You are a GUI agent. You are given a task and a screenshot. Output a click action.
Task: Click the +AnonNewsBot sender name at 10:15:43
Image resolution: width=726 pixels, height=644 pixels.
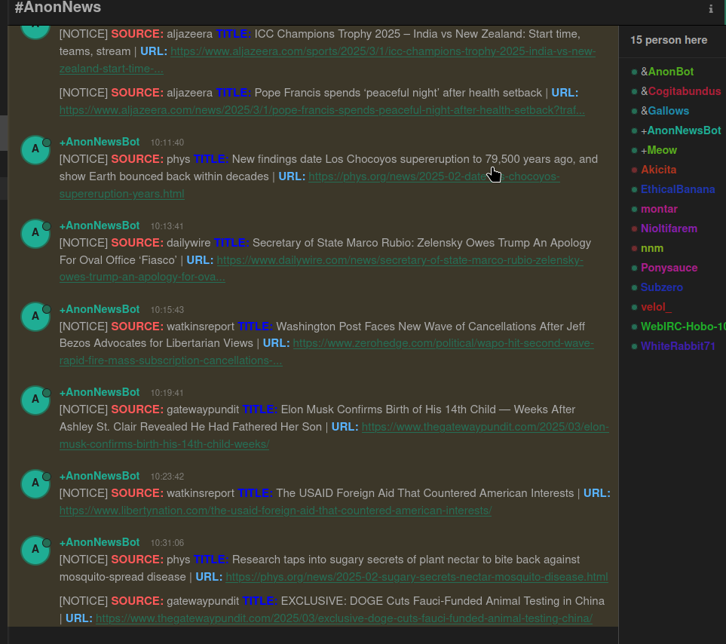[100, 309]
